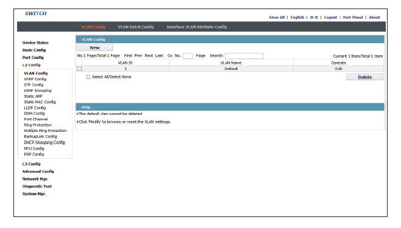Select GVRP Config in the sidebar
401x228 pixels.
[35, 79]
